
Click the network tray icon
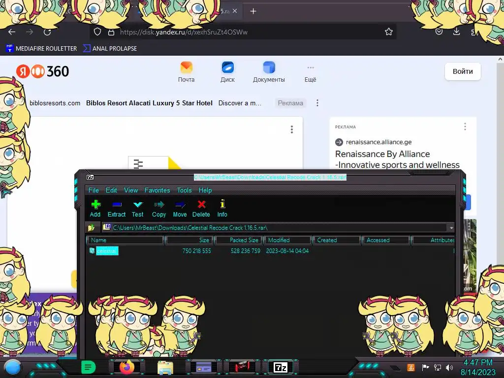coord(437,367)
